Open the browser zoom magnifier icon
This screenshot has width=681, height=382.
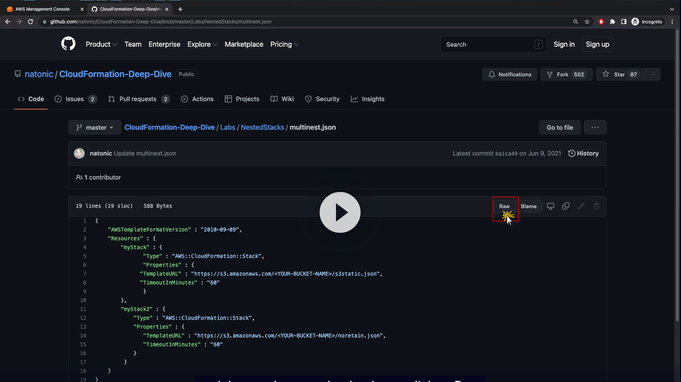576,22
